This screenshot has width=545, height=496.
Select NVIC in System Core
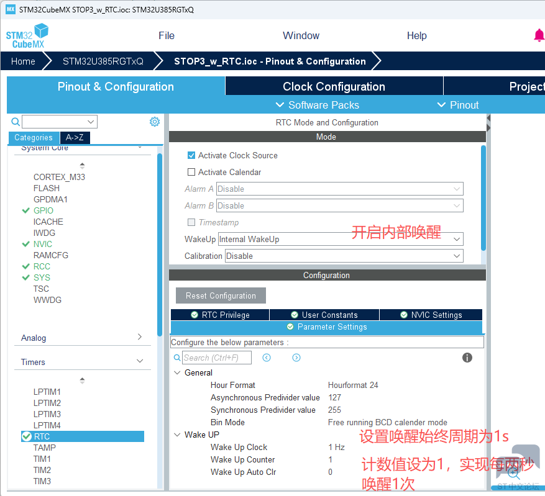43,244
